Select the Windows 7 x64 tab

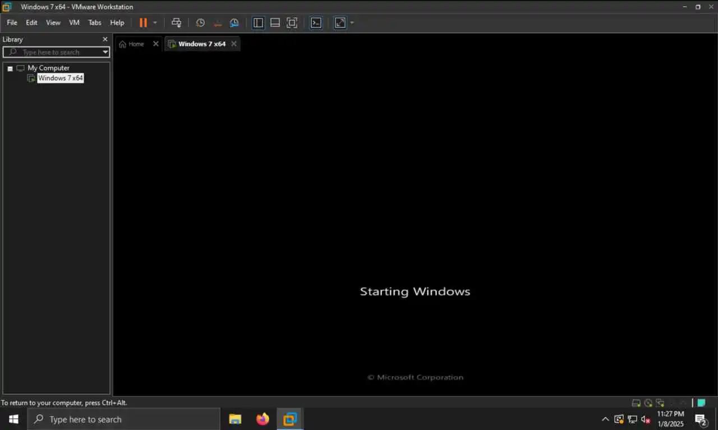[201, 44]
